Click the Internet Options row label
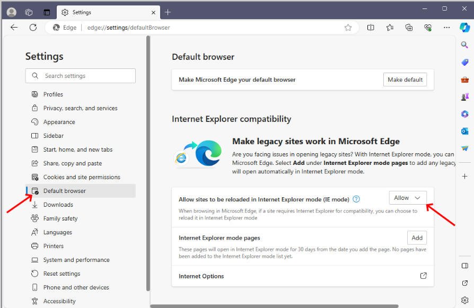Image resolution: width=474 pixels, height=308 pixels. pyautogui.click(x=201, y=276)
